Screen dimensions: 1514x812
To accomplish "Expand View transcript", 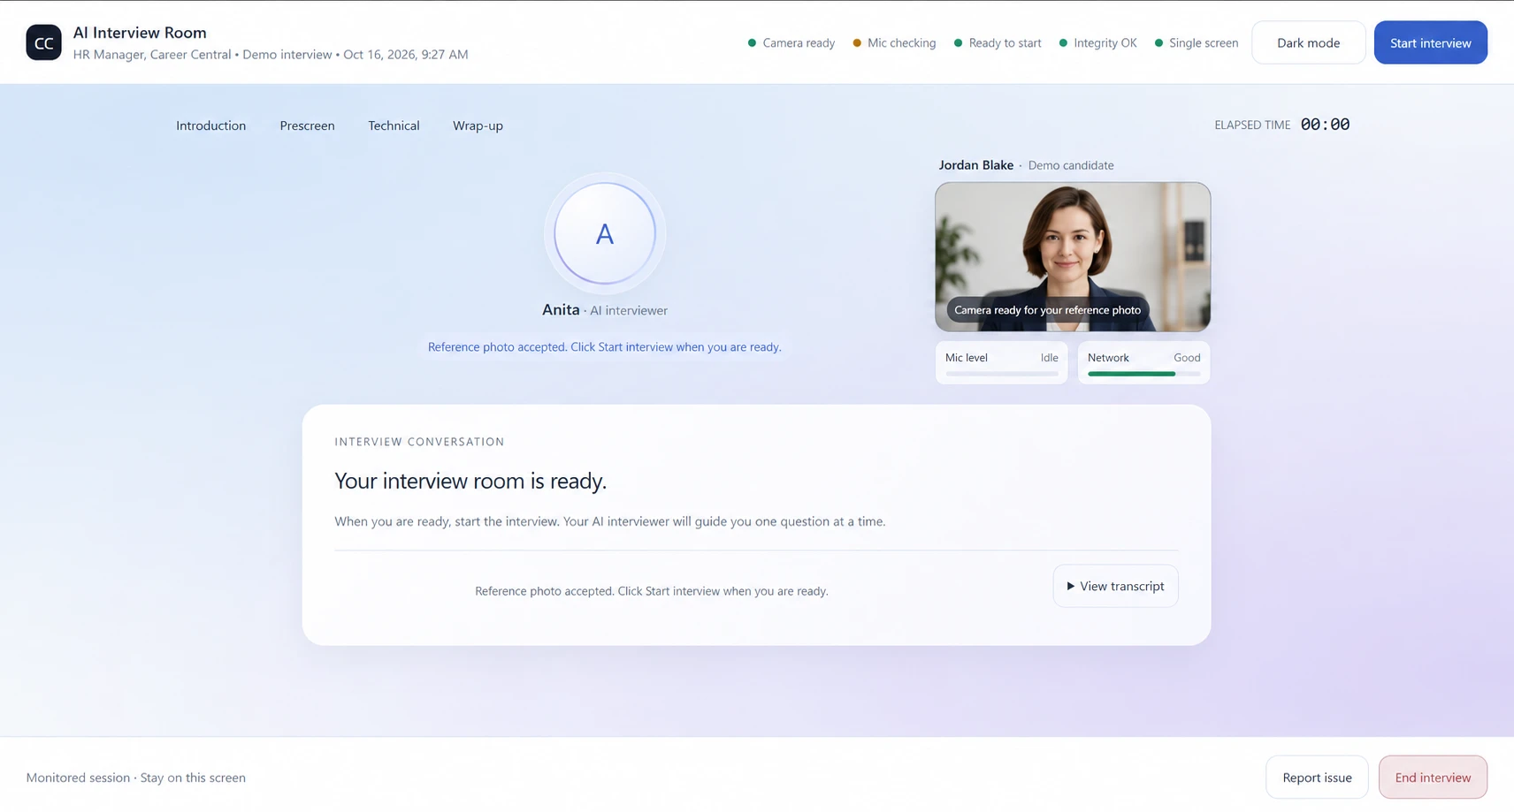I will (1115, 586).
